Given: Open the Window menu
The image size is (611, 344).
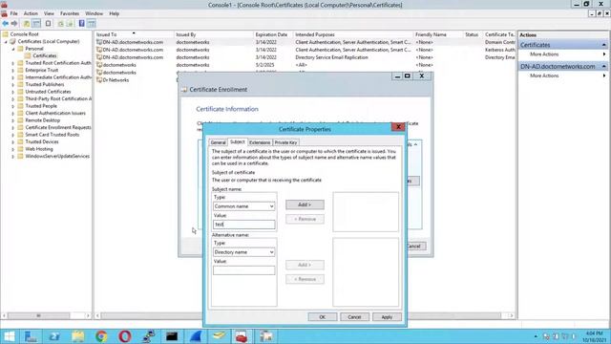Looking at the screenshot, I should (x=94, y=13).
